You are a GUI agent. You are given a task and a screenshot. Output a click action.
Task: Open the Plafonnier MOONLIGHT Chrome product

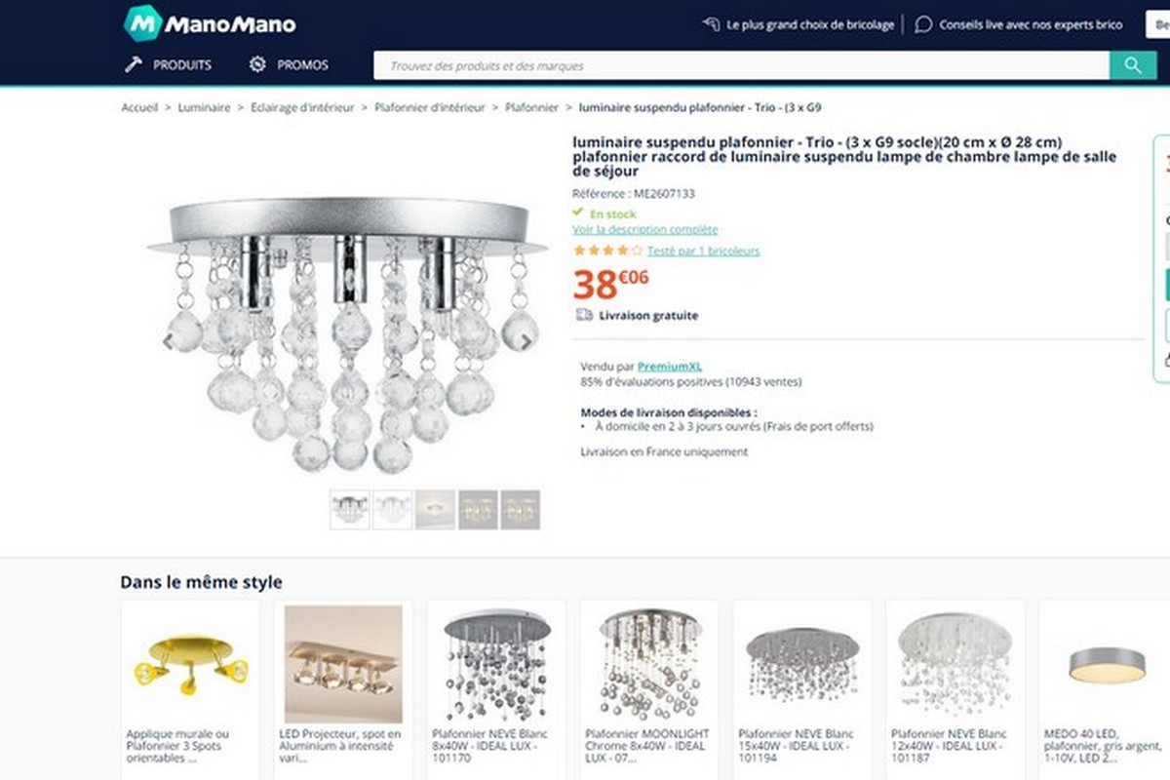tap(649, 682)
